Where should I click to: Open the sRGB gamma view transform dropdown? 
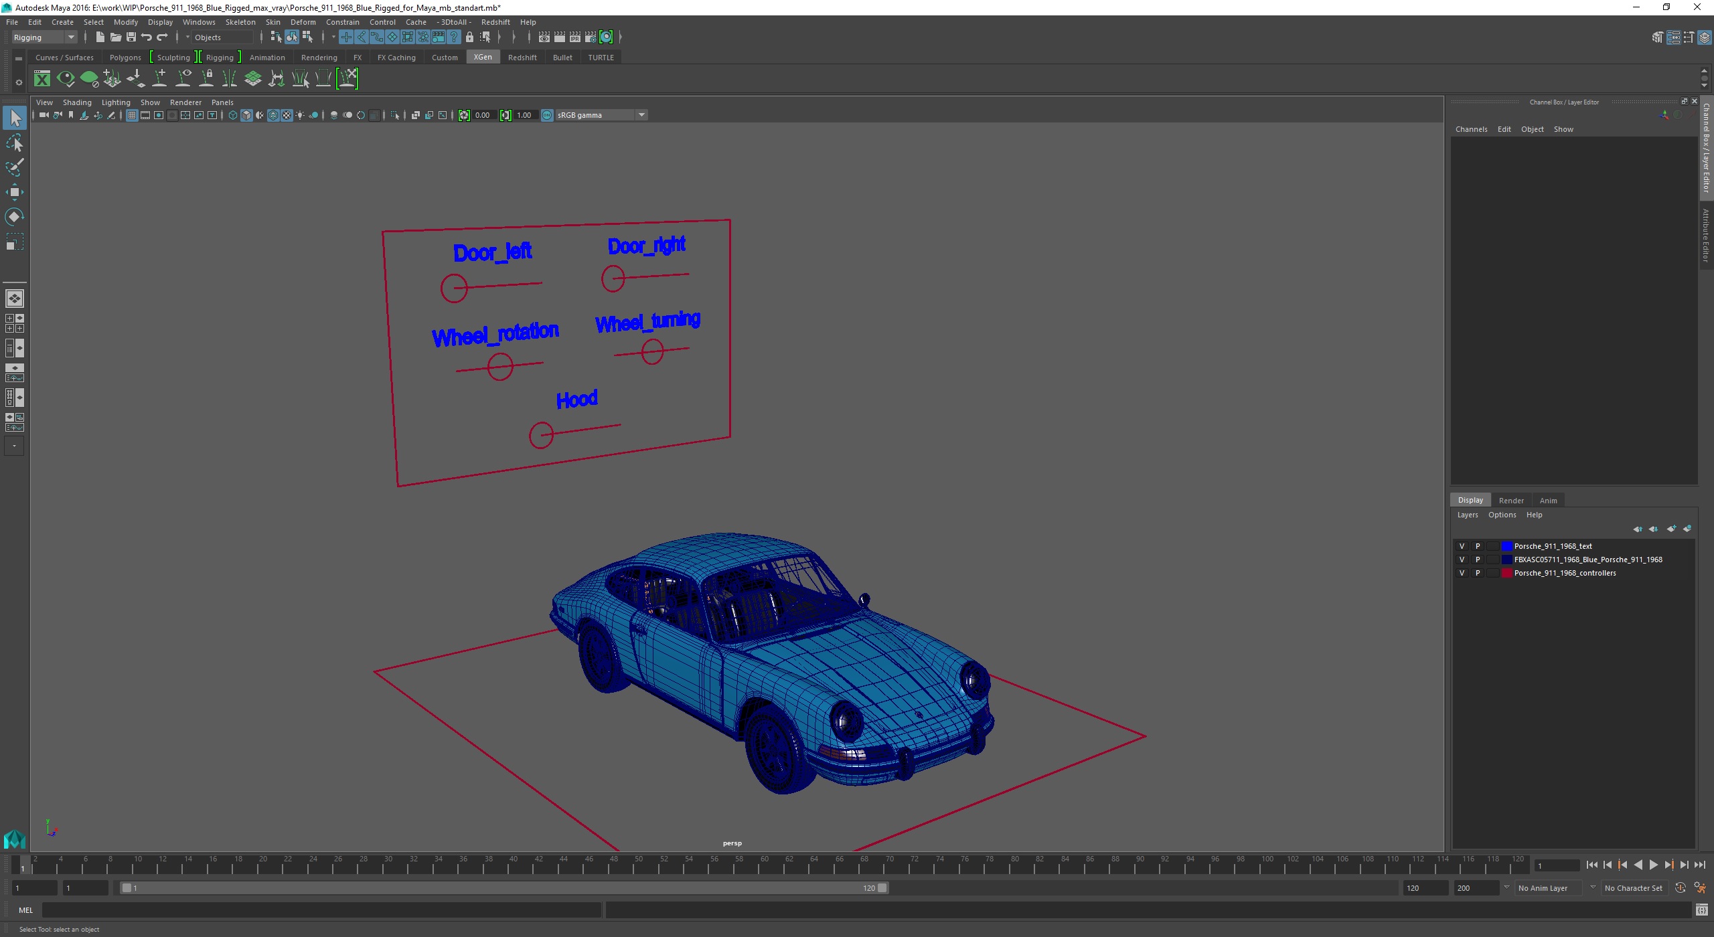(x=601, y=115)
